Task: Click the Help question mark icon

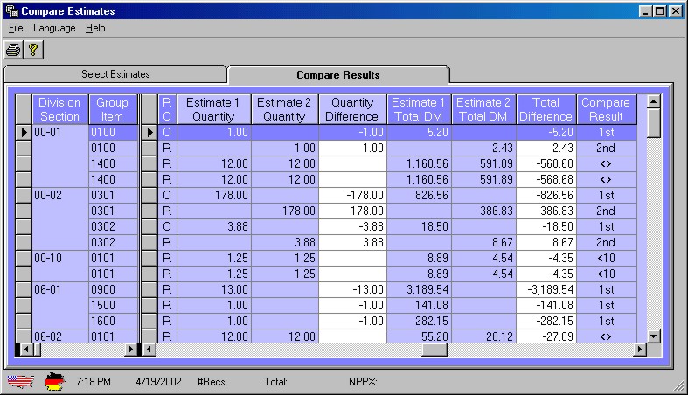Action: [x=33, y=50]
